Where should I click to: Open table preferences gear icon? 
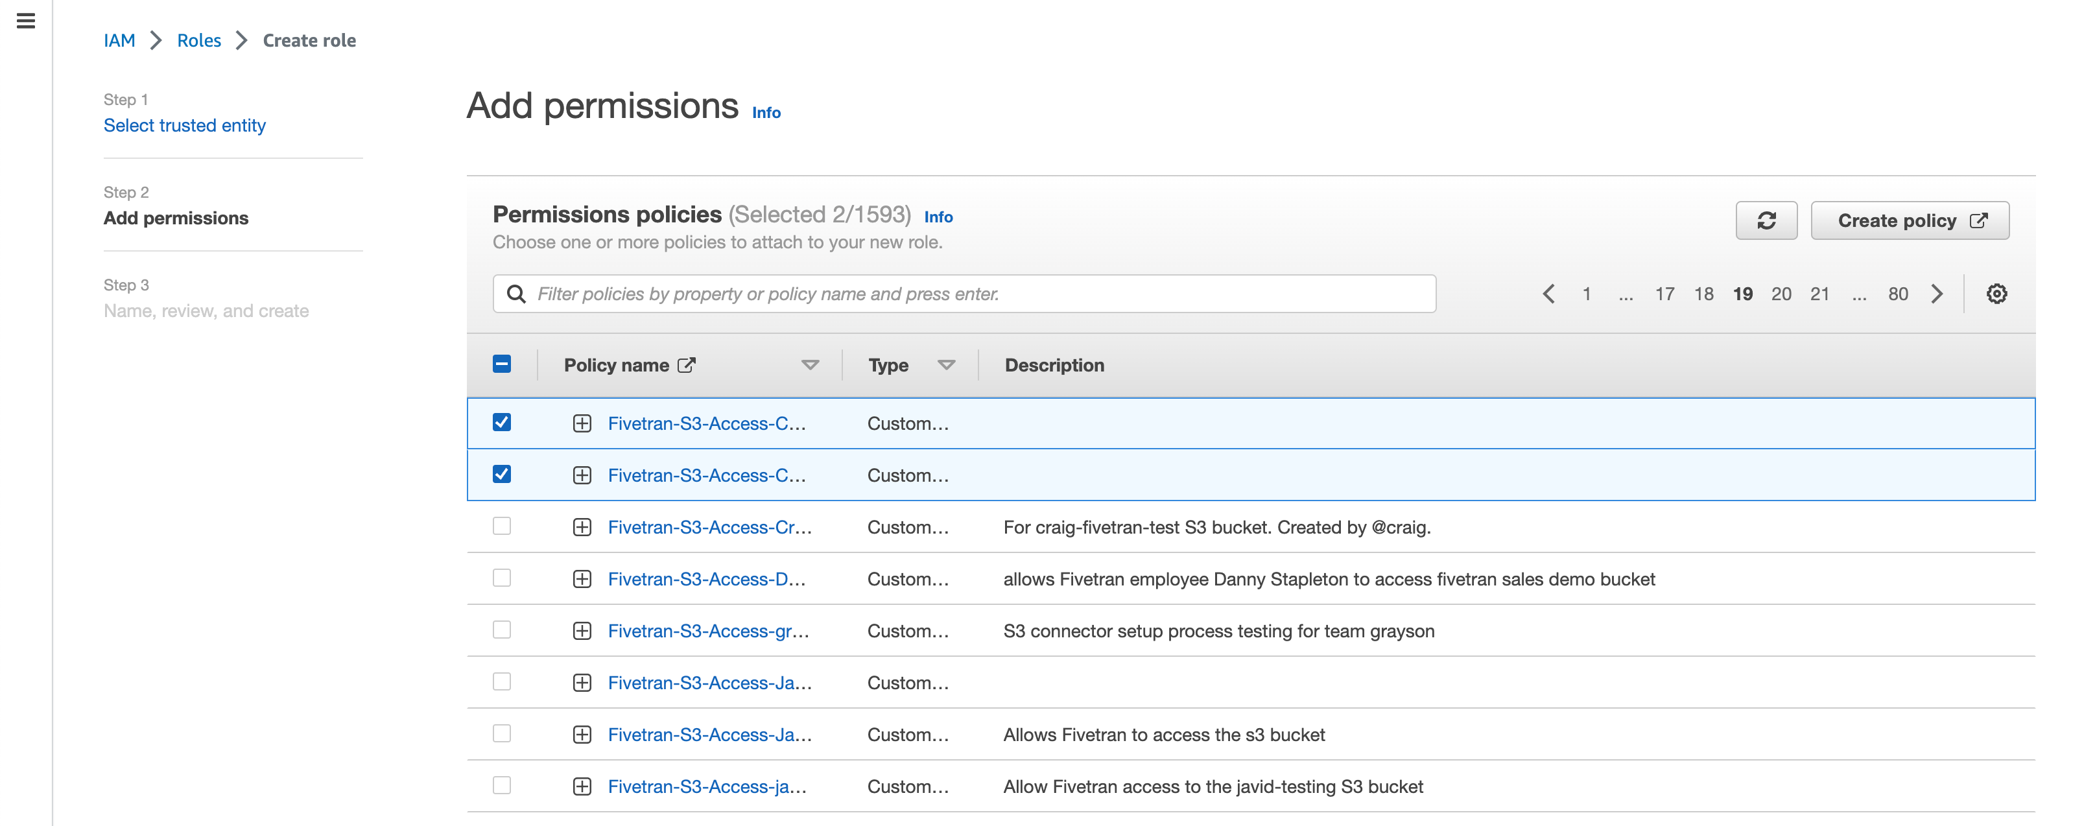(x=1996, y=294)
